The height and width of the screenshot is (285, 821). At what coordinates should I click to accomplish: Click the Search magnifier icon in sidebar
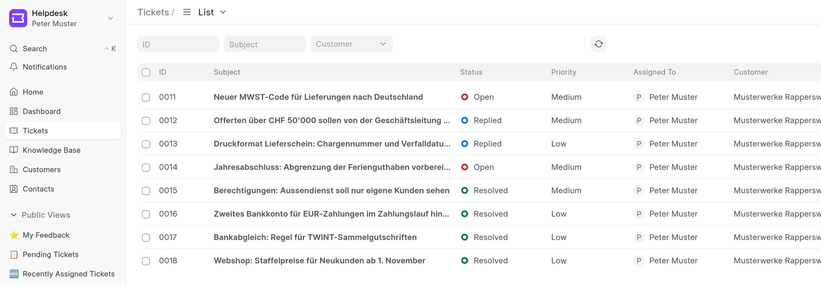coord(14,48)
